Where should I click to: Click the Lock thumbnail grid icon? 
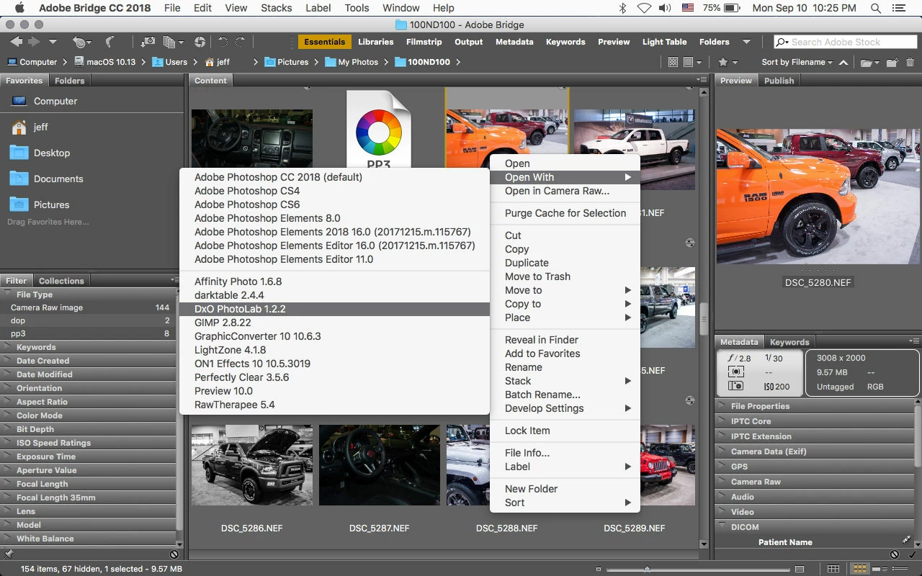coord(833,569)
